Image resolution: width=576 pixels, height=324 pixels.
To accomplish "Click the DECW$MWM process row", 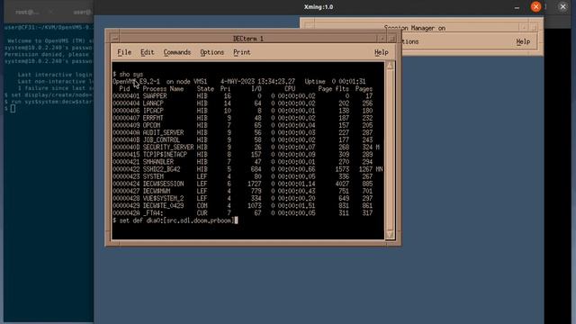I will tap(243, 191).
